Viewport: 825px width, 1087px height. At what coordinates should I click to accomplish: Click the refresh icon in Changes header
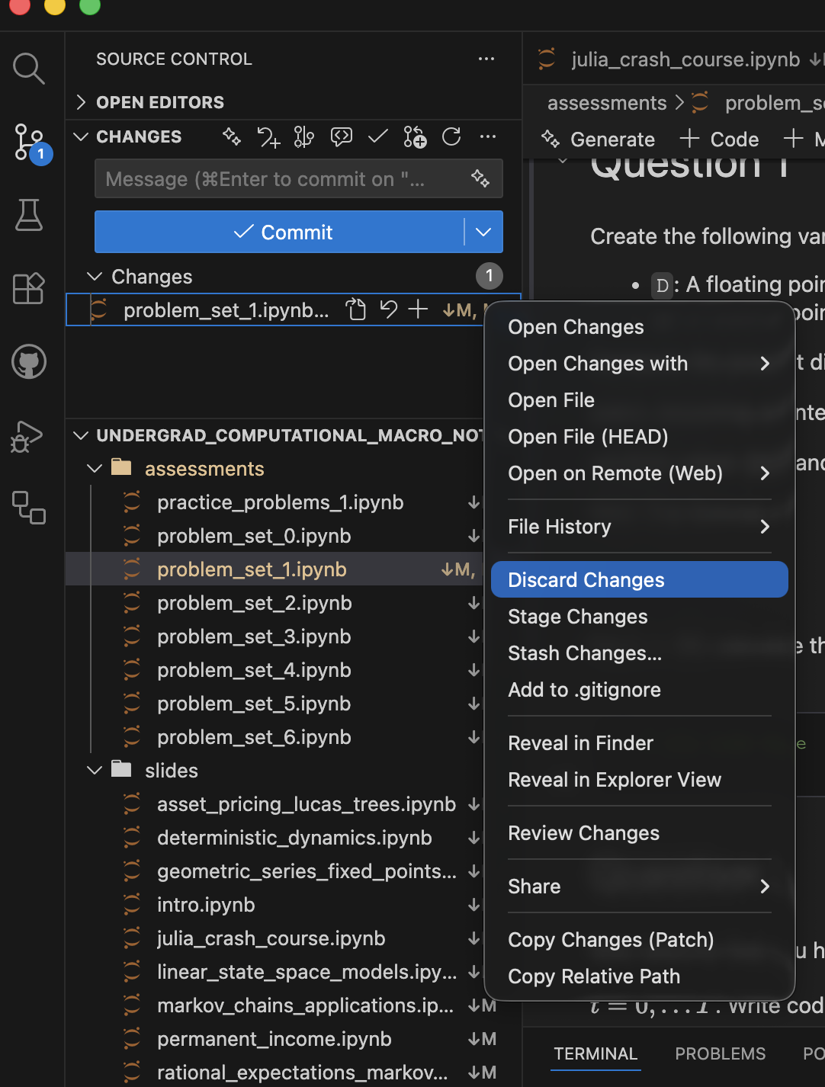click(x=451, y=137)
